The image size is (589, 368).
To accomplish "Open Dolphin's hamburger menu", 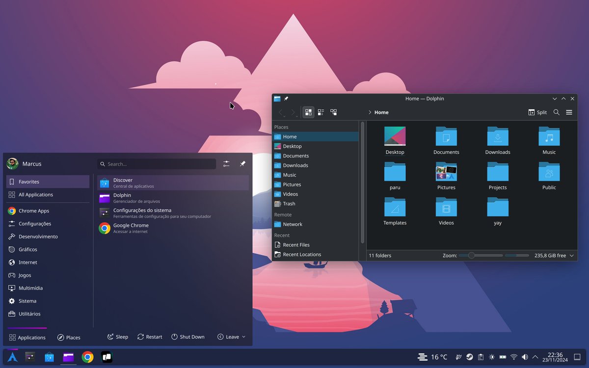I will [x=569, y=112].
